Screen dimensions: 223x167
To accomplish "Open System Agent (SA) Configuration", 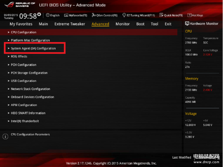I will [x=33, y=48].
